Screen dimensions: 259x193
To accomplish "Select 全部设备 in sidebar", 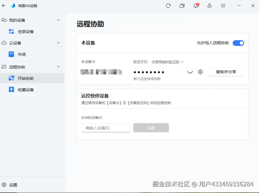I will coord(32,32).
